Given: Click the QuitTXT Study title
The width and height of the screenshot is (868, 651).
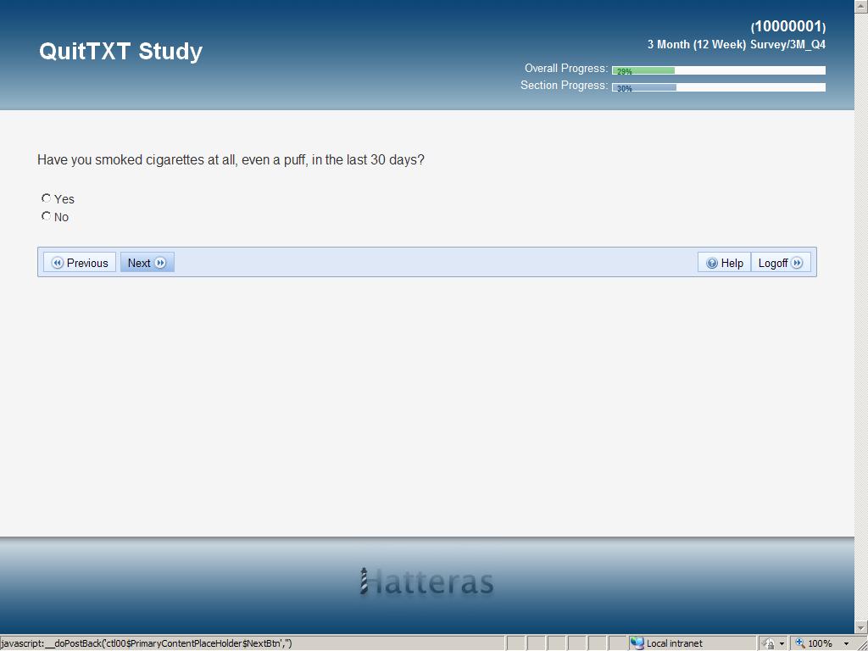Looking at the screenshot, I should coord(120,51).
